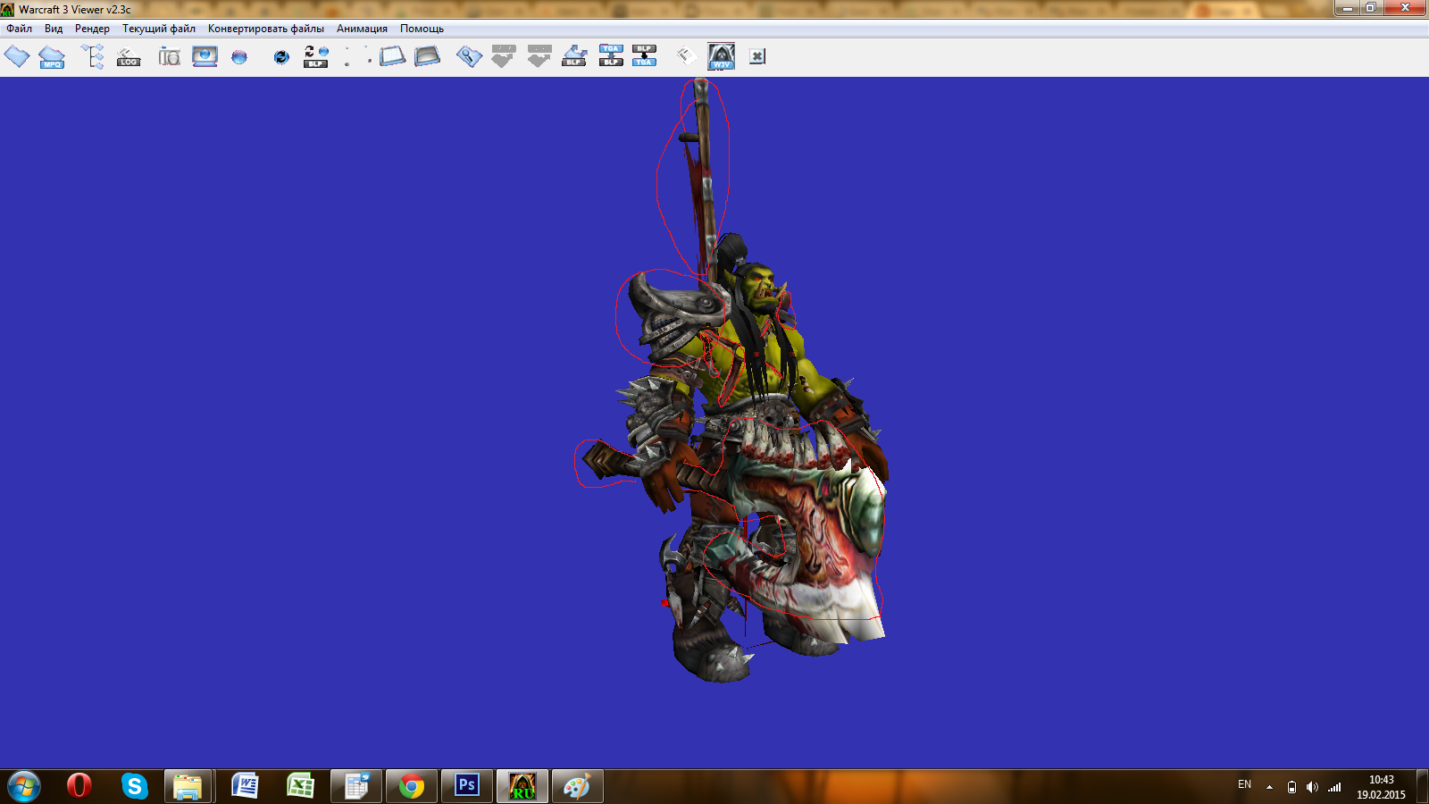Click the plain blue sphere toolbar icon
This screenshot has height=804, width=1429.
tap(239, 57)
